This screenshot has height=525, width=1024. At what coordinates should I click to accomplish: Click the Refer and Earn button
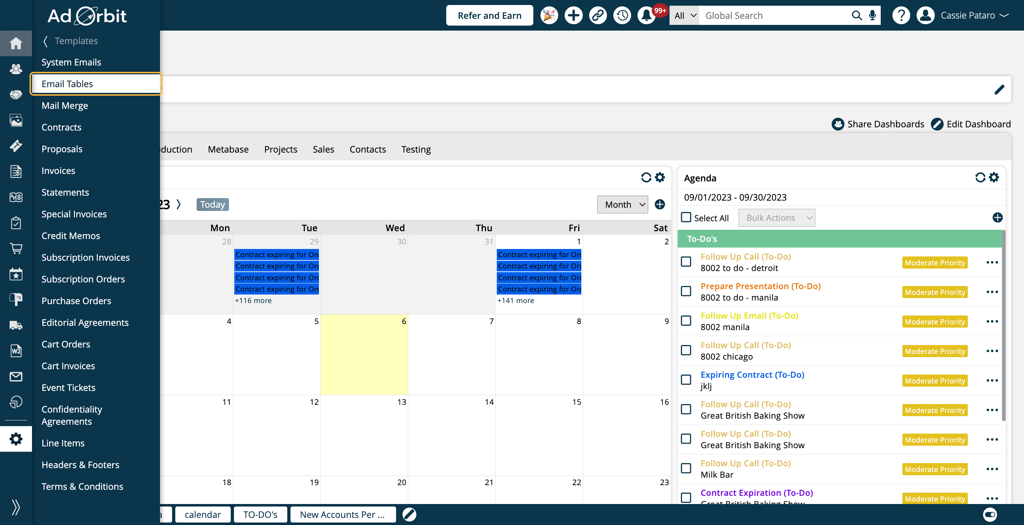[x=489, y=16]
